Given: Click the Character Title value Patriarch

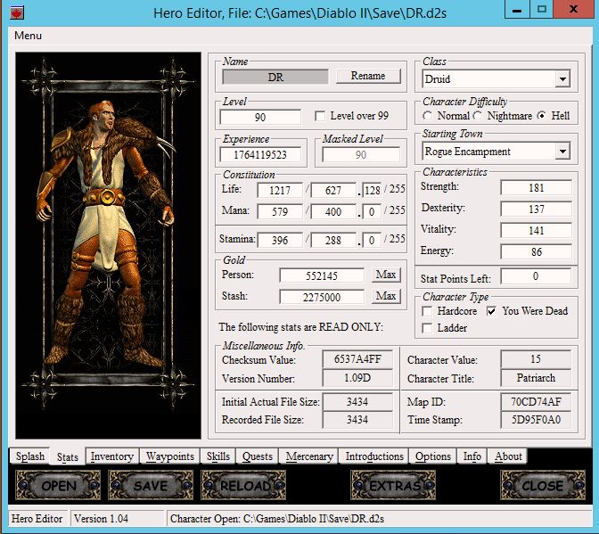Looking at the screenshot, I should [536, 378].
